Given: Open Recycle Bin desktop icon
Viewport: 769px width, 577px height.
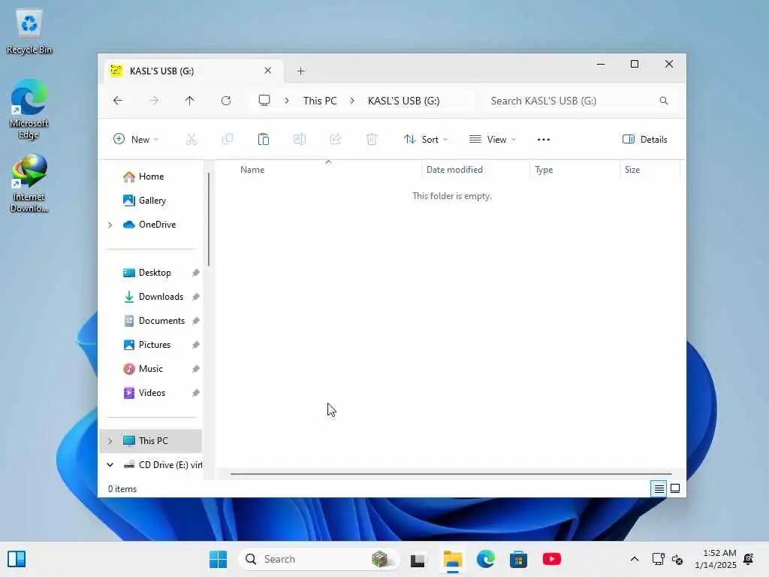Looking at the screenshot, I should (x=29, y=32).
